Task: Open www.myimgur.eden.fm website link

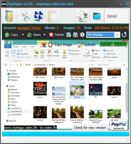Action: [x=30, y=128]
